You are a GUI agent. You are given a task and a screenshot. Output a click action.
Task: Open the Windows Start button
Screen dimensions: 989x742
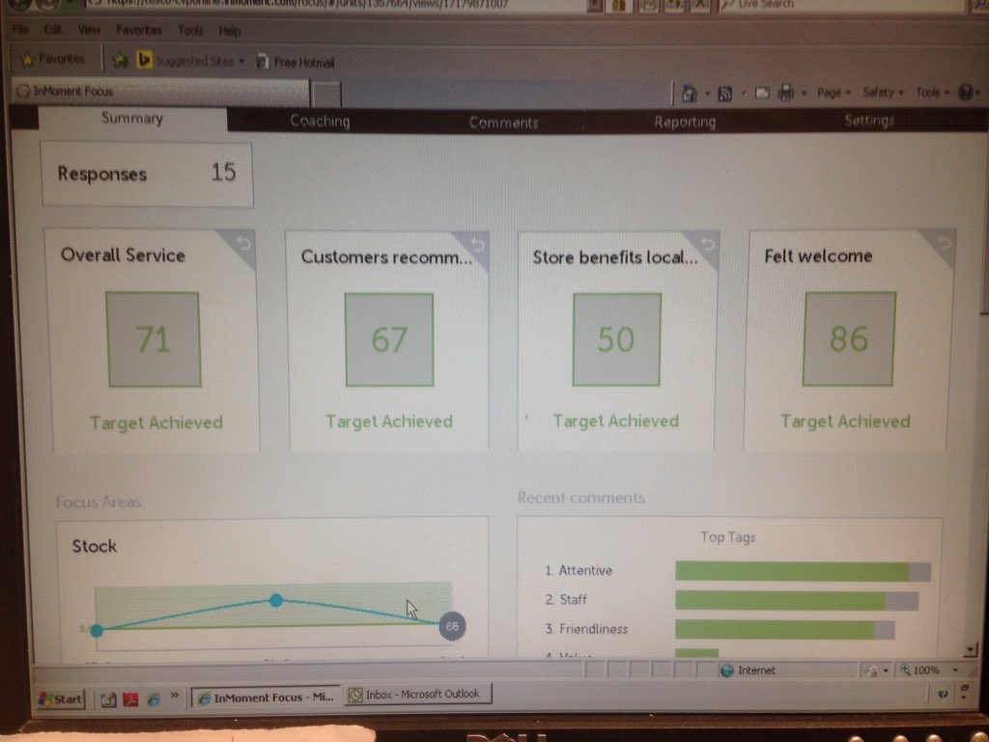click(x=61, y=699)
